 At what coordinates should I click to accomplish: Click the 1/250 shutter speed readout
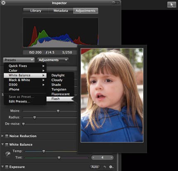click(x=67, y=52)
